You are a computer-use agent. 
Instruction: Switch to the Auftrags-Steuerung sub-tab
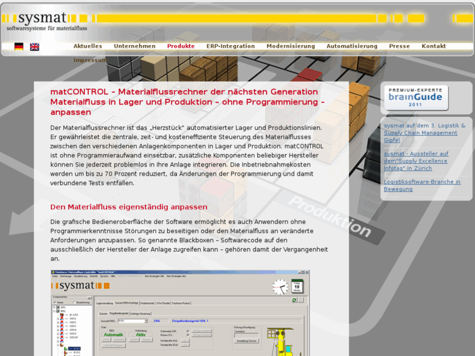point(140,314)
